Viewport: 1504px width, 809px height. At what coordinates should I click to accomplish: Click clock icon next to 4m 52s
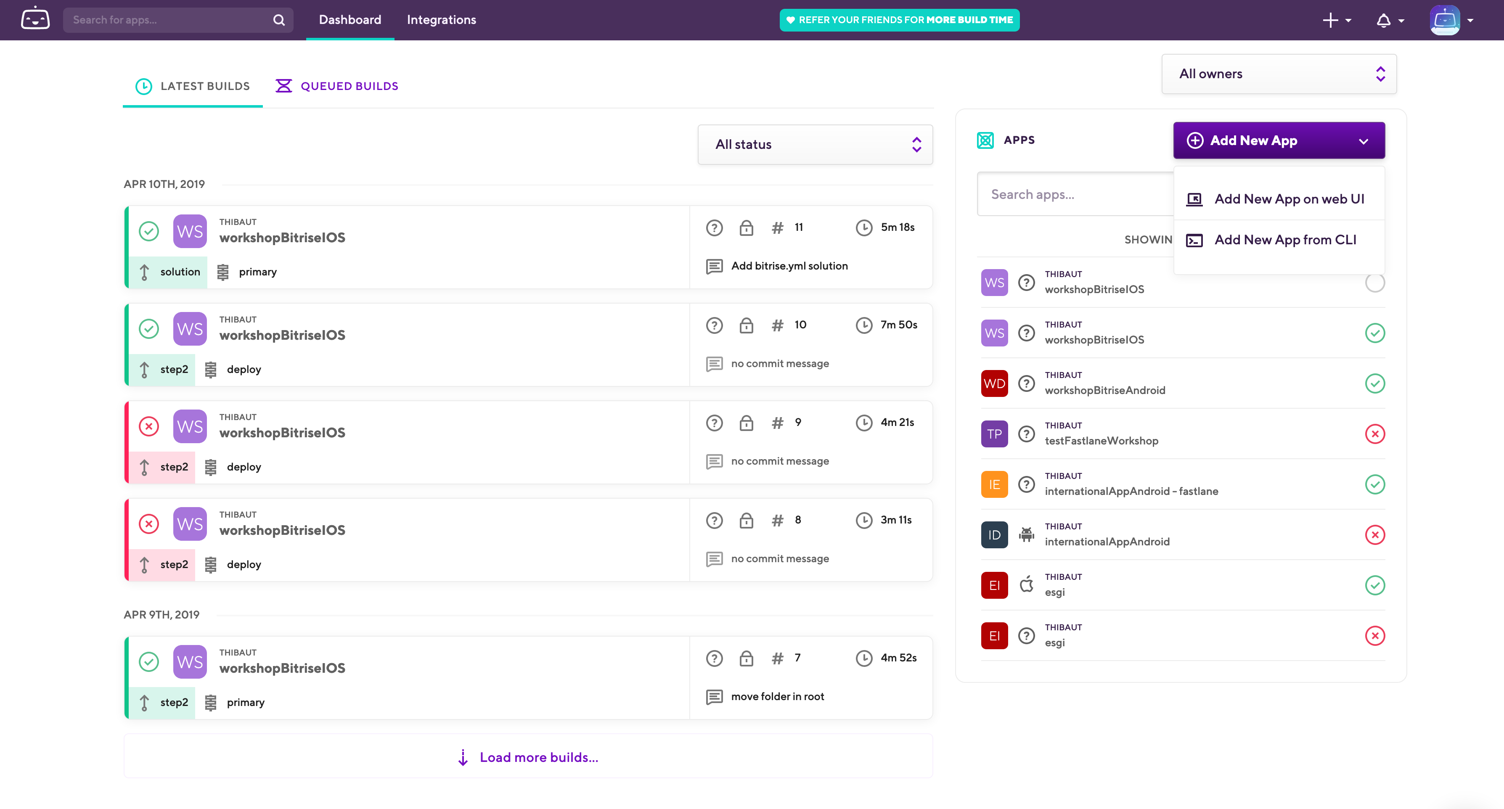click(864, 658)
